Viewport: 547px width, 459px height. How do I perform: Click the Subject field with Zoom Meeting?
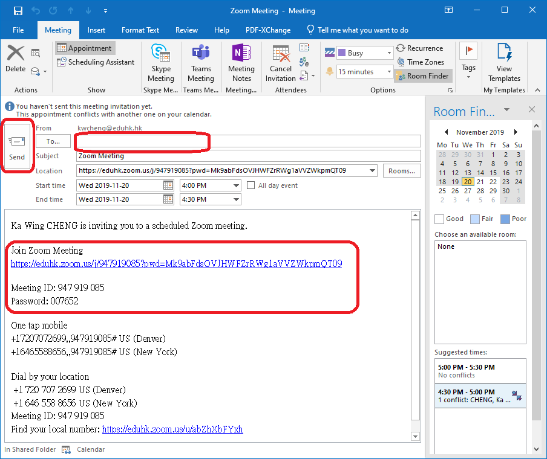click(x=248, y=156)
